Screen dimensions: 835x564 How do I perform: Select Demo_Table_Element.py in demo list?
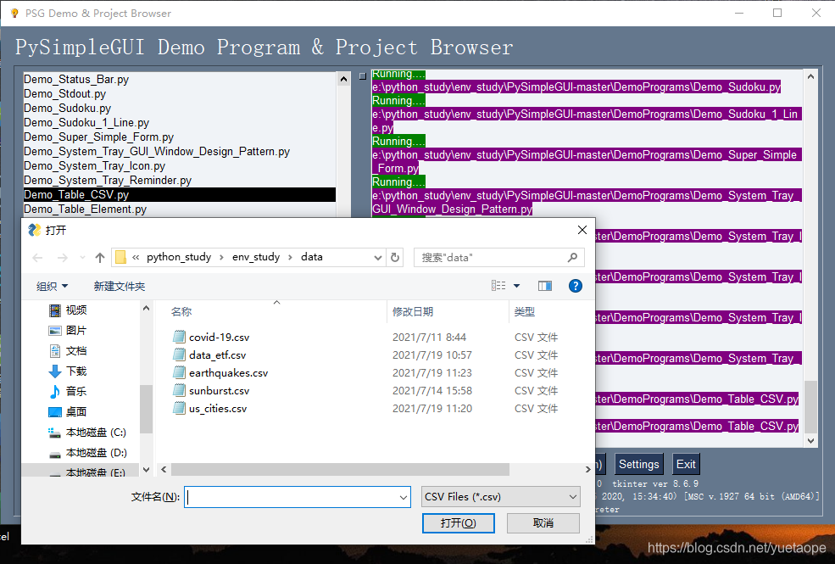tap(86, 209)
